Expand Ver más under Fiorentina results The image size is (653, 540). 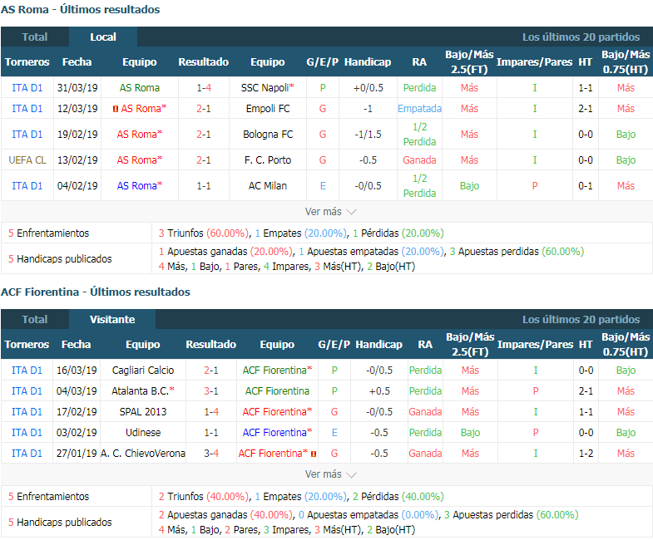330,474
